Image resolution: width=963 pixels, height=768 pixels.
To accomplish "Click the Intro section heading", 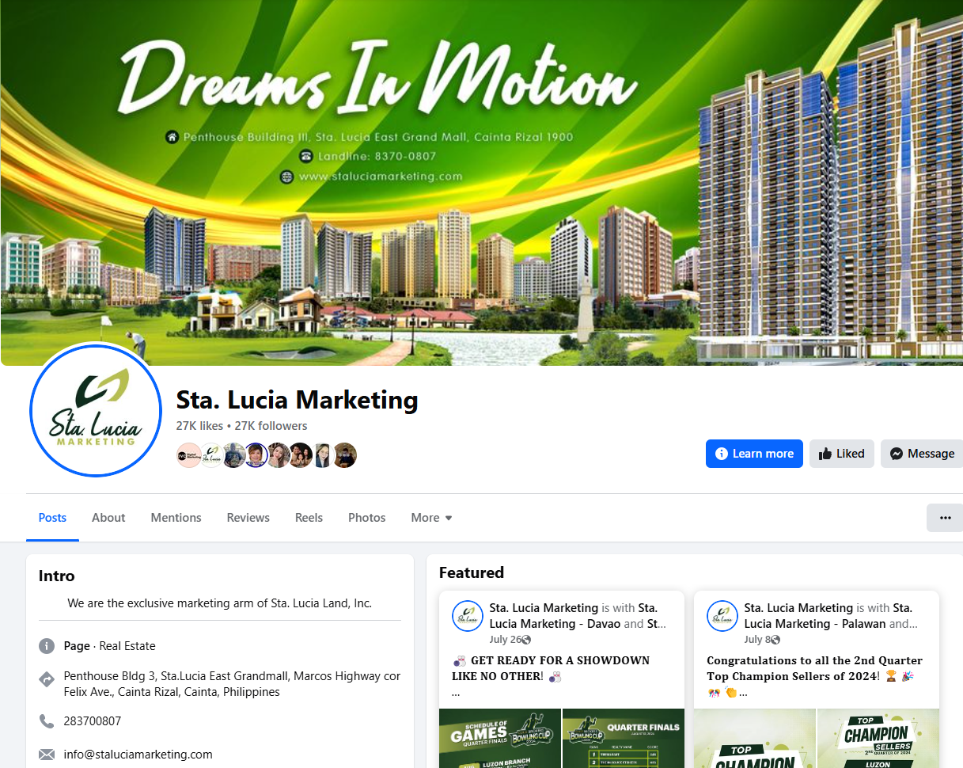I will pos(57,576).
